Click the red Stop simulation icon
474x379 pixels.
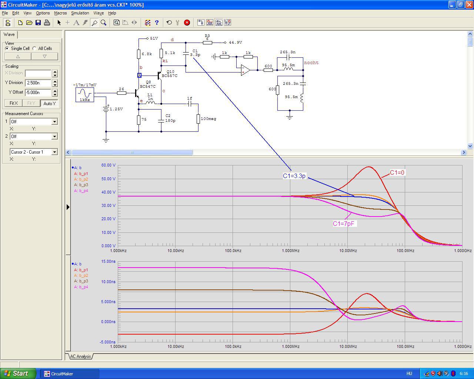click(x=187, y=23)
